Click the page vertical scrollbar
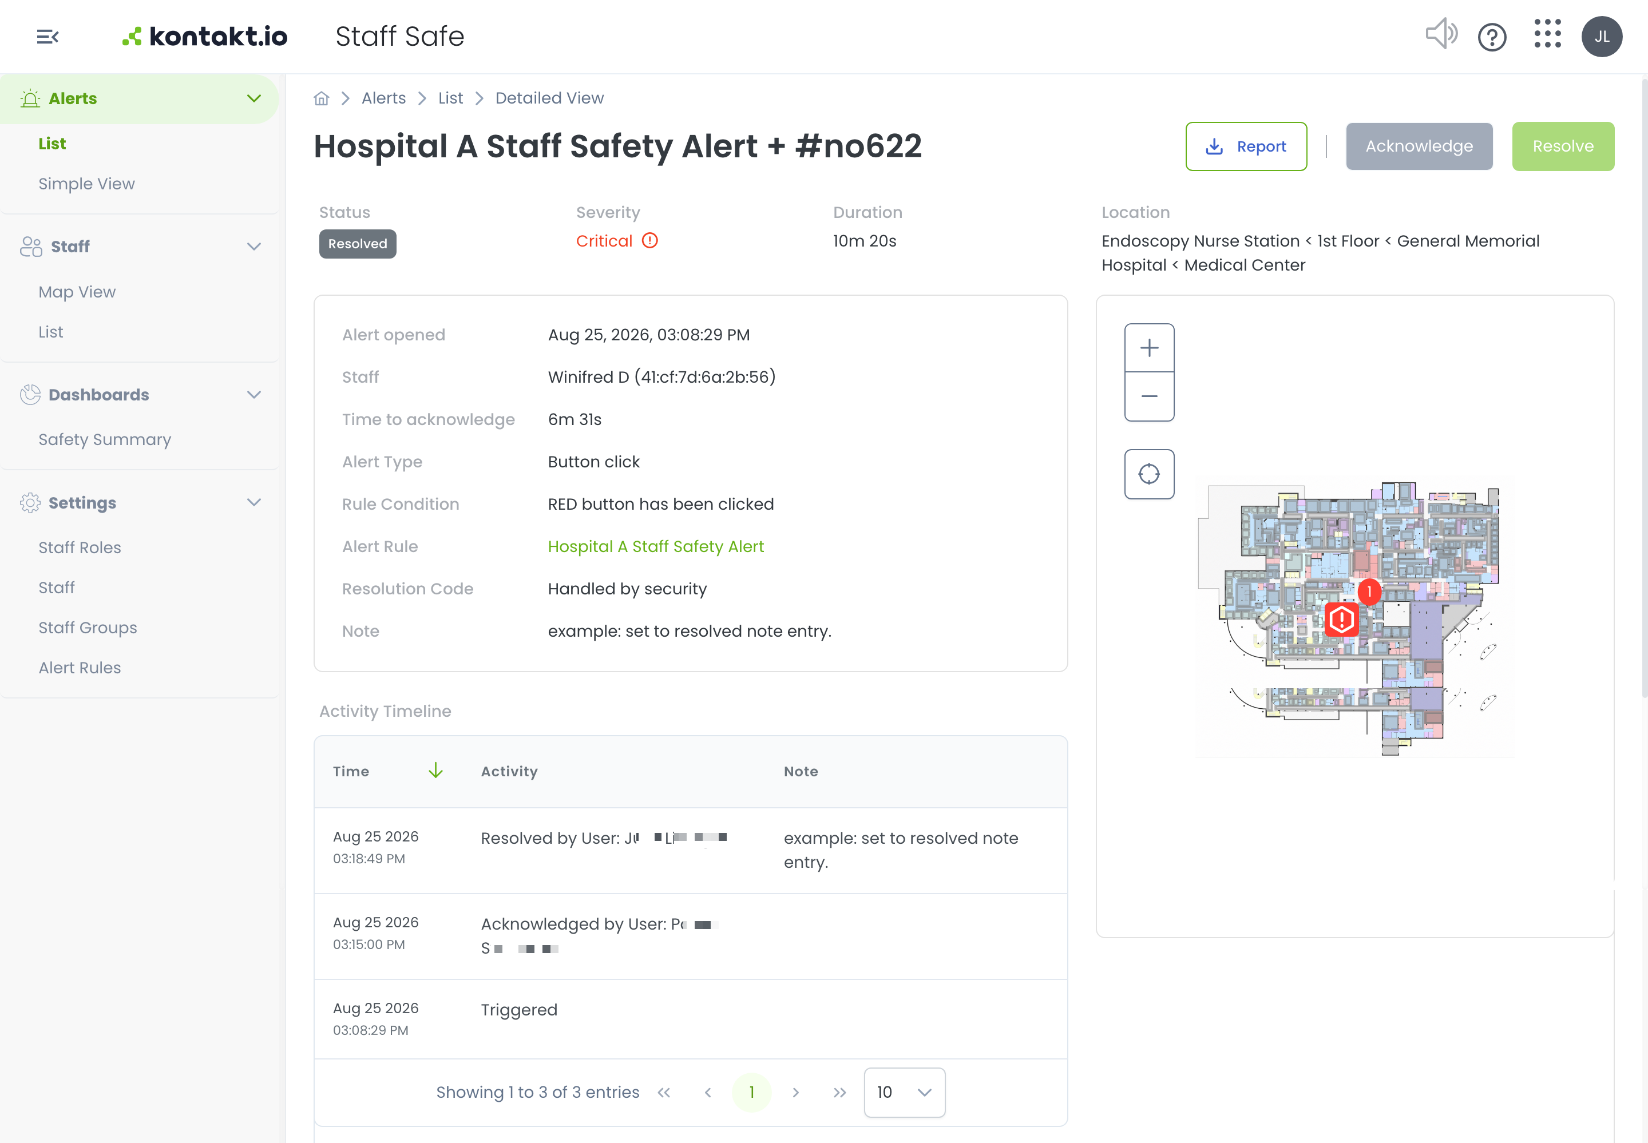This screenshot has width=1648, height=1143. click(1643, 387)
